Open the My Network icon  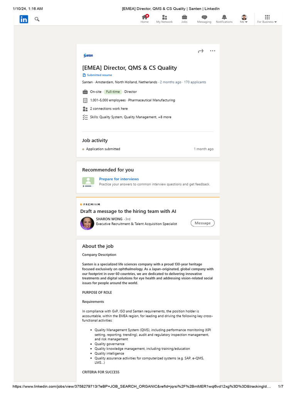pyautogui.click(x=164, y=19)
